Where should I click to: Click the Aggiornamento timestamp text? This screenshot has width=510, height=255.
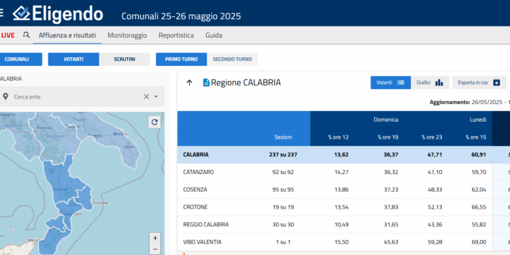(470, 102)
